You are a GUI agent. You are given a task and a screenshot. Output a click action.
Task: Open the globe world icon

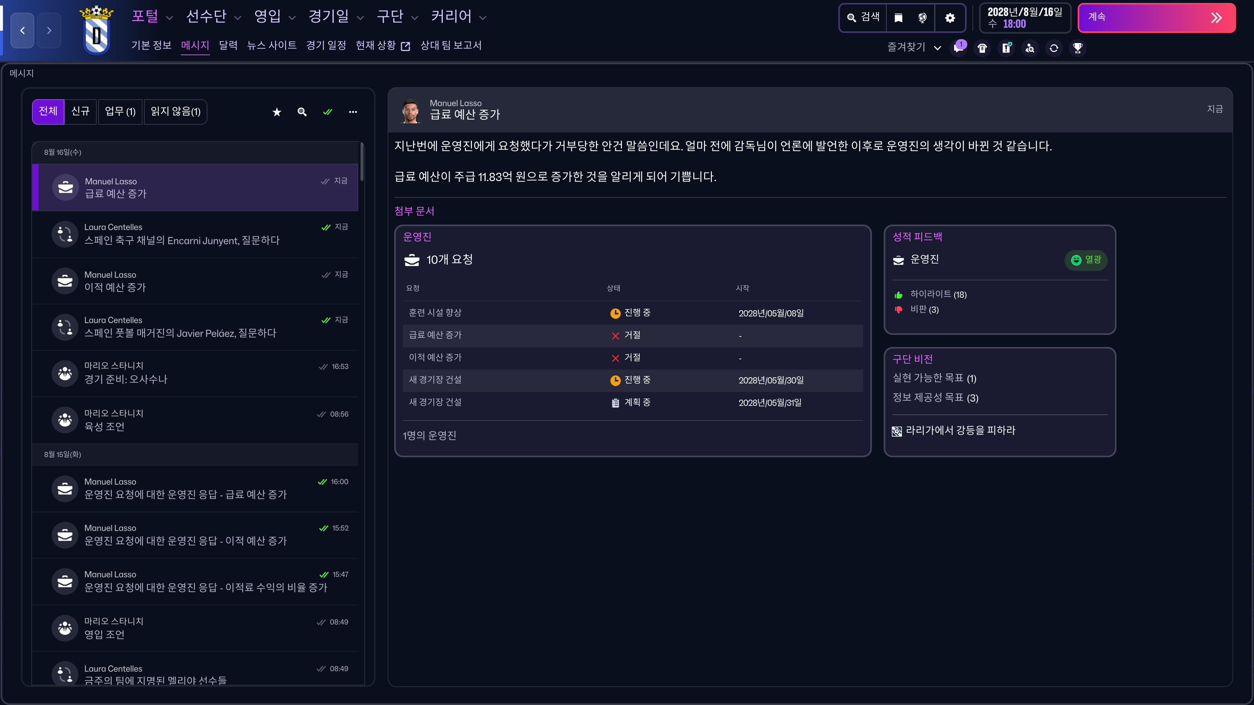(923, 18)
